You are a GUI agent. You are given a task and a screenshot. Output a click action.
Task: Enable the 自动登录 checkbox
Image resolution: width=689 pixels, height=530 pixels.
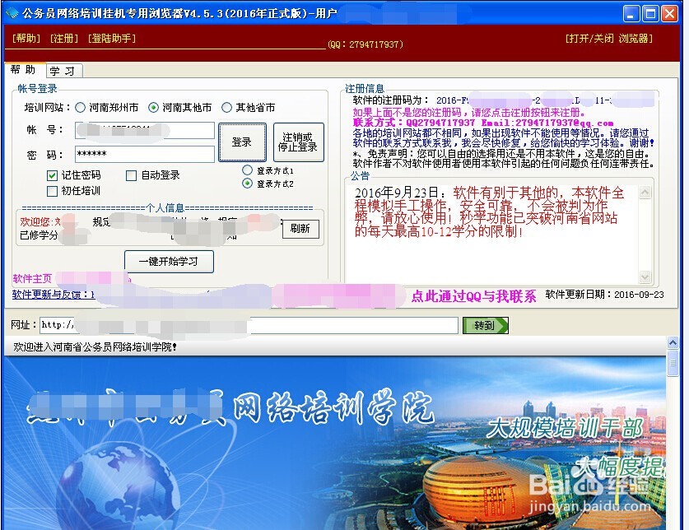tap(131, 175)
